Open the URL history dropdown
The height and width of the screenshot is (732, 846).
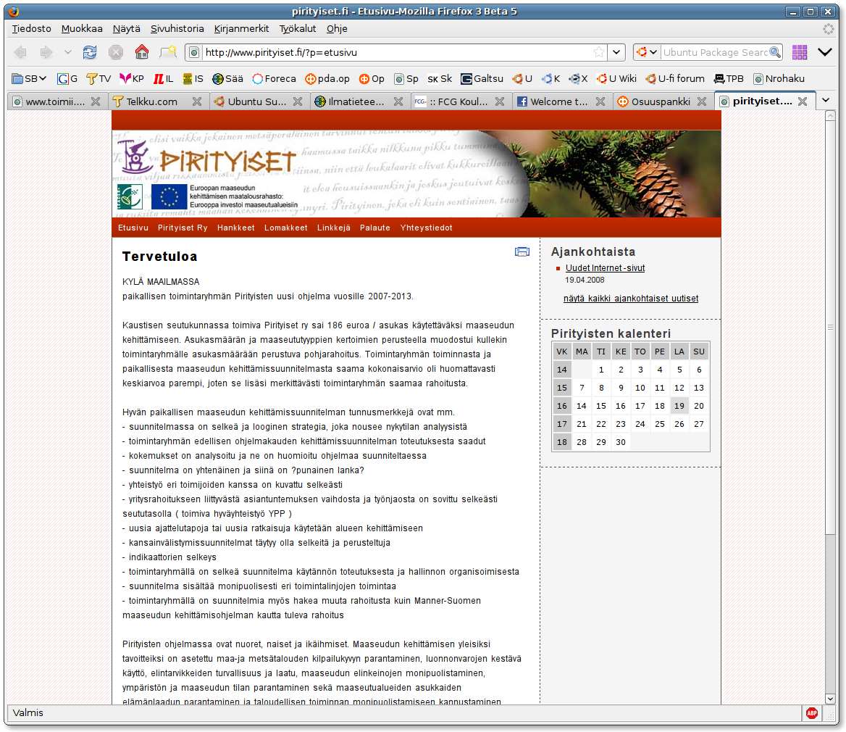click(616, 52)
